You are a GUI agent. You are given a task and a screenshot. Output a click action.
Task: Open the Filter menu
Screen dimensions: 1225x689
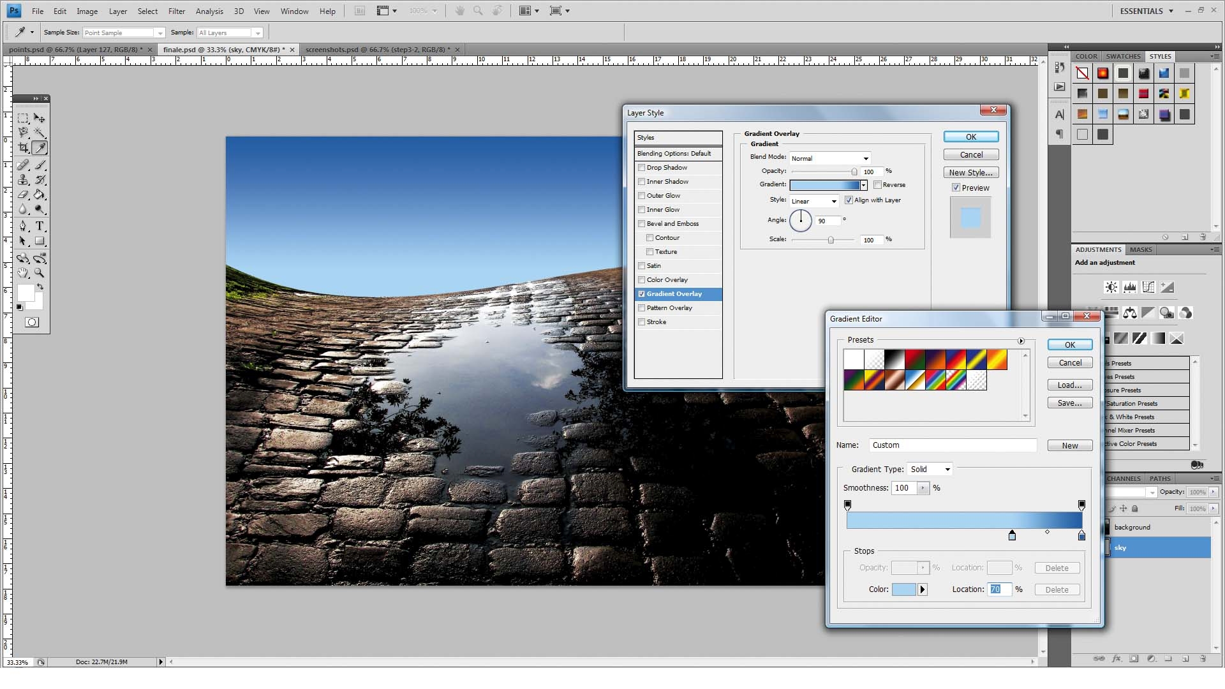coord(177,11)
